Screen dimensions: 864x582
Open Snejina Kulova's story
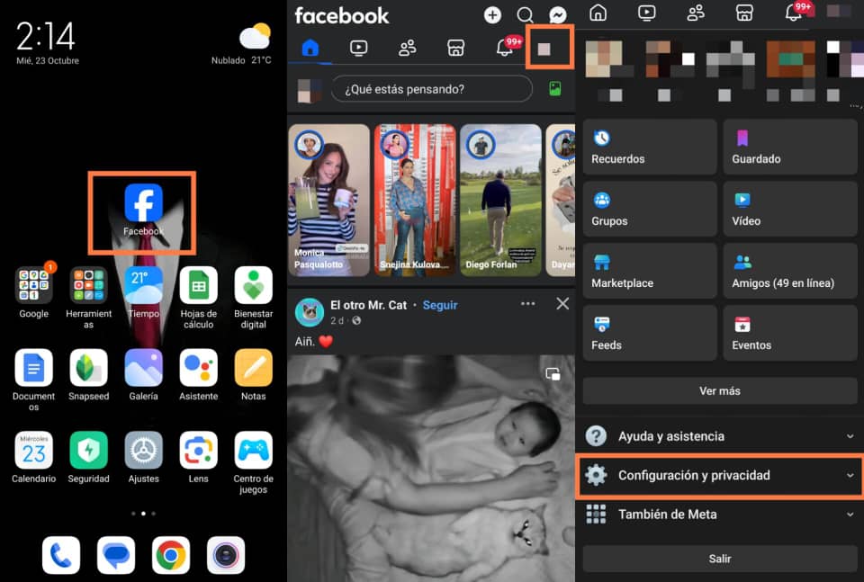[415, 200]
